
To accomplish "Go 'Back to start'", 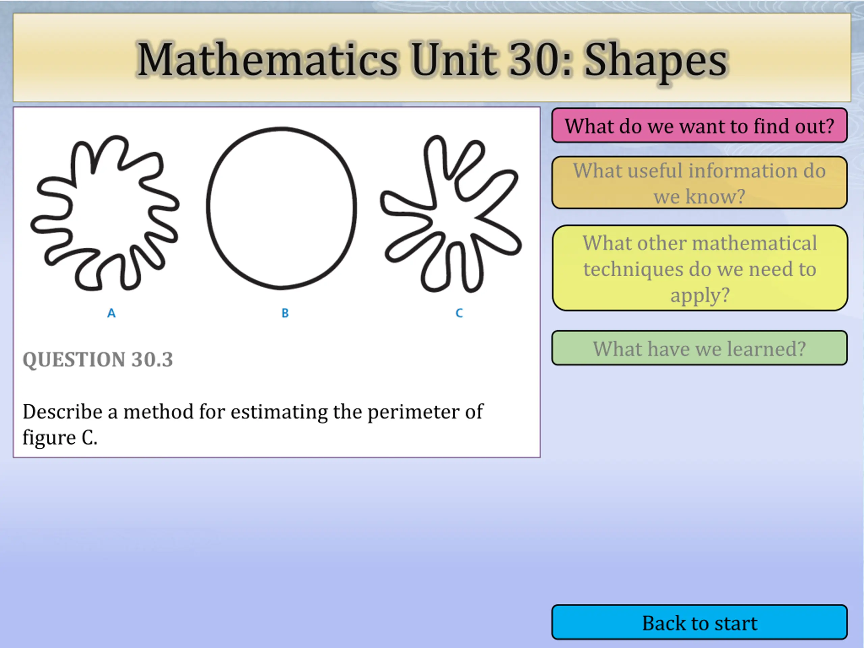I will pos(699,622).
